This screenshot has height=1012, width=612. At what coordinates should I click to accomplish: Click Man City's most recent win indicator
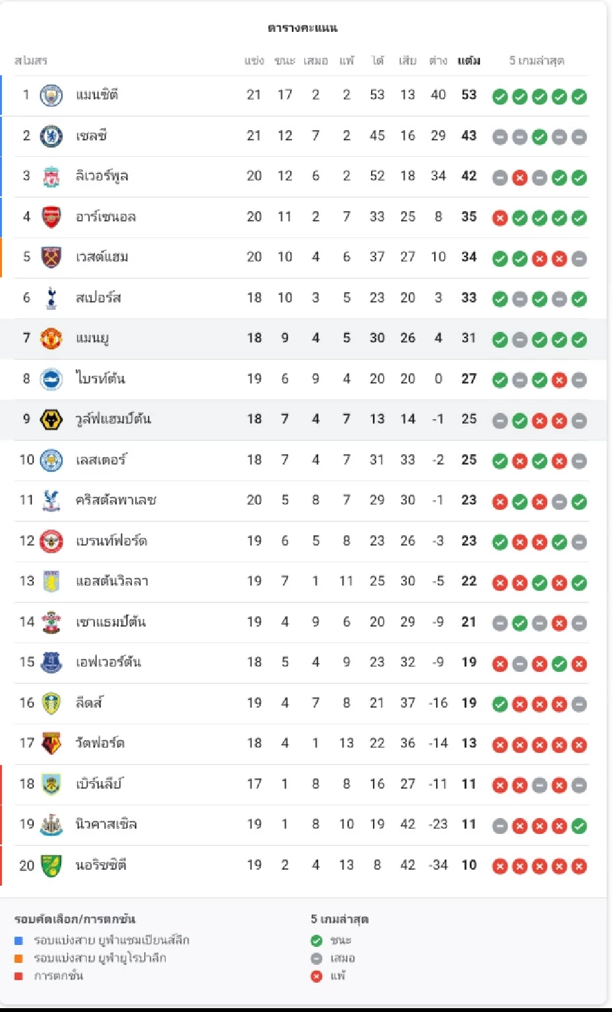[579, 96]
